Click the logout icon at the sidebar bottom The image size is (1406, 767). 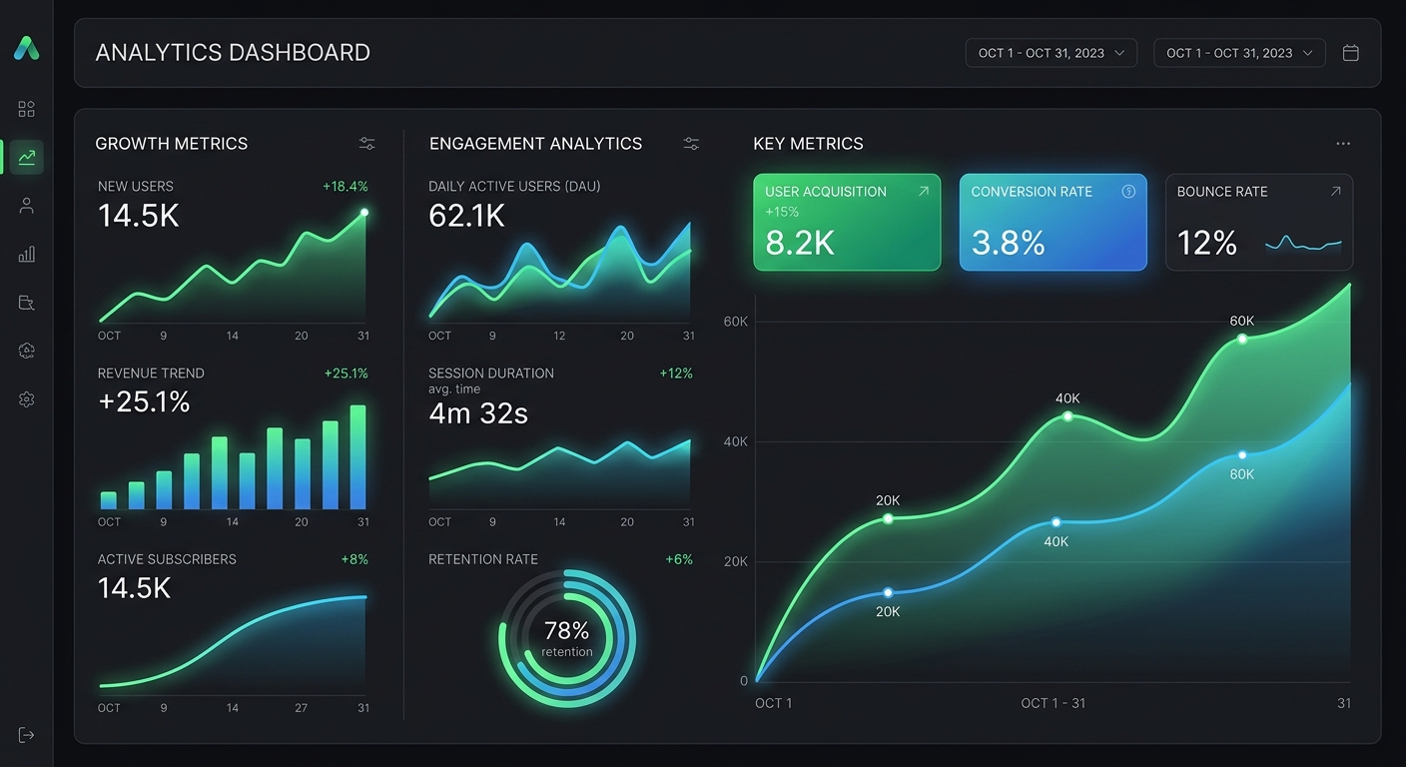click(x=26, y=734)
